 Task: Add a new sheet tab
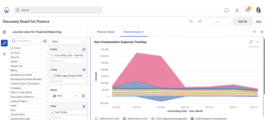254,32
